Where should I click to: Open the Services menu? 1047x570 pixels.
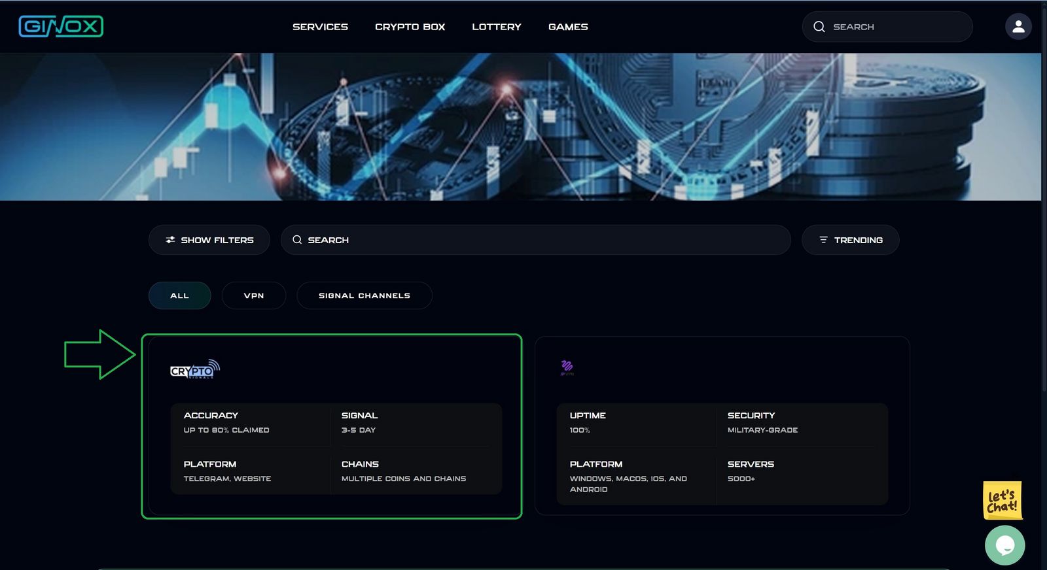(x=320, y=27)
